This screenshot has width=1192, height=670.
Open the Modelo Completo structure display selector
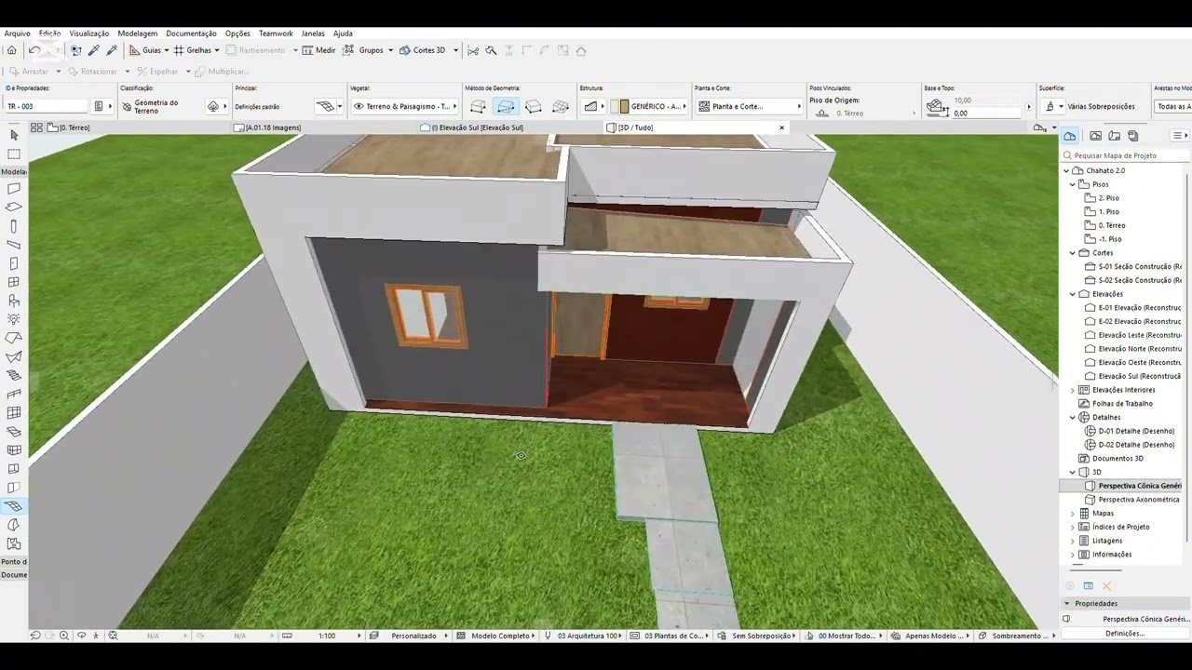click(502, 636)
